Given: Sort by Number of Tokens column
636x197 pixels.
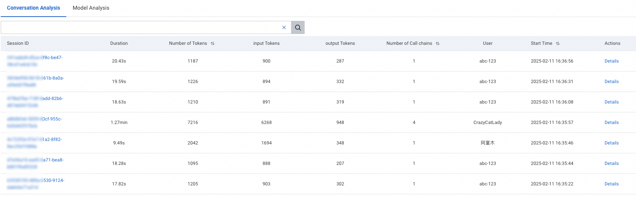Looking at the screenshot, I should pyautogui.click(x=212, y=44).
